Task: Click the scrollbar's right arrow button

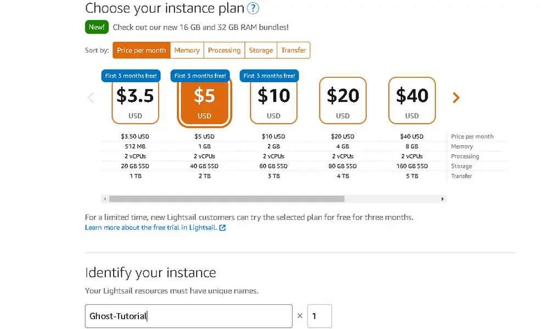Action: 442,199
